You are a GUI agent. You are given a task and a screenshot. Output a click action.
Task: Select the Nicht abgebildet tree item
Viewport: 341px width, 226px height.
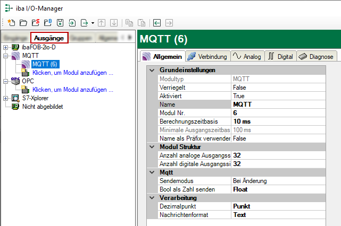pos(44,107)
